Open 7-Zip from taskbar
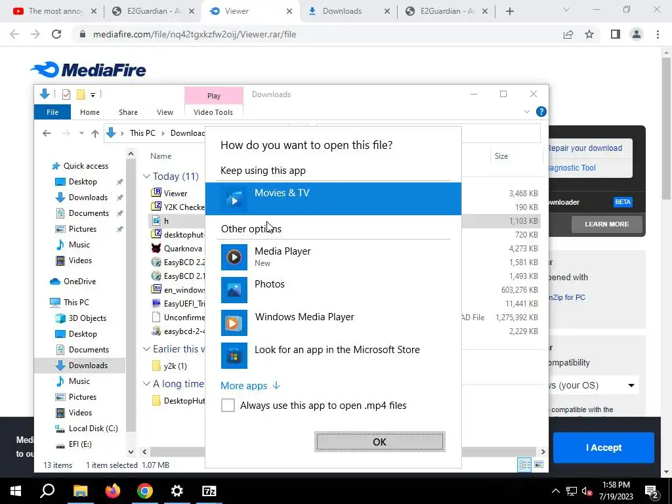This screenshot has width=672, height=504. click(209, 491)
